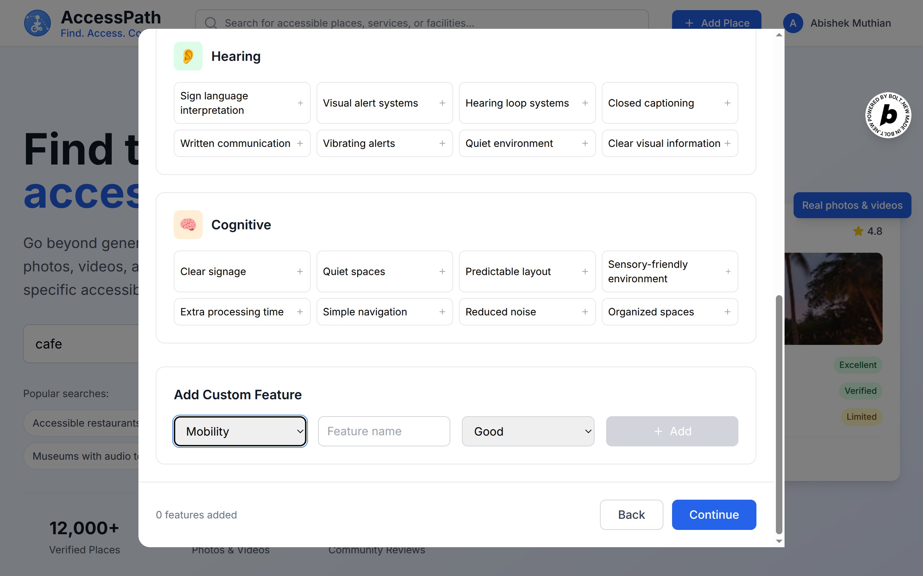Viewport: 923px width, 576px height.
Task: Open the Mobility category dropdown
Action: pyautogui.click(x=240, y=431)
